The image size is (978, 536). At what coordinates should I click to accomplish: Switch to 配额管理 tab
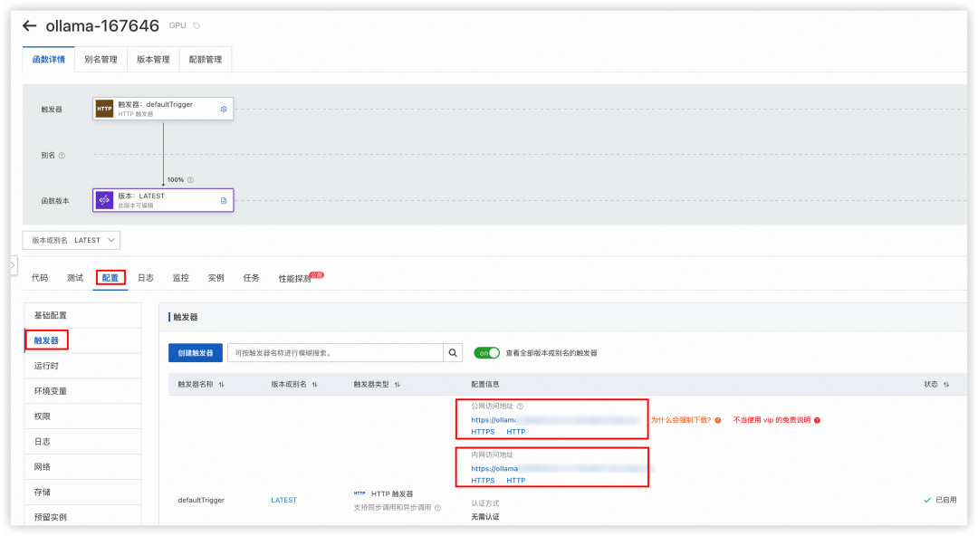tap(206, 59)
